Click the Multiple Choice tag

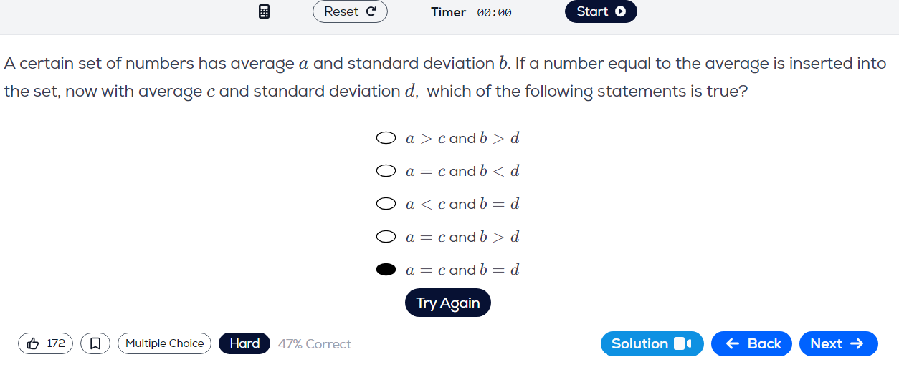(x=164, y=343)
